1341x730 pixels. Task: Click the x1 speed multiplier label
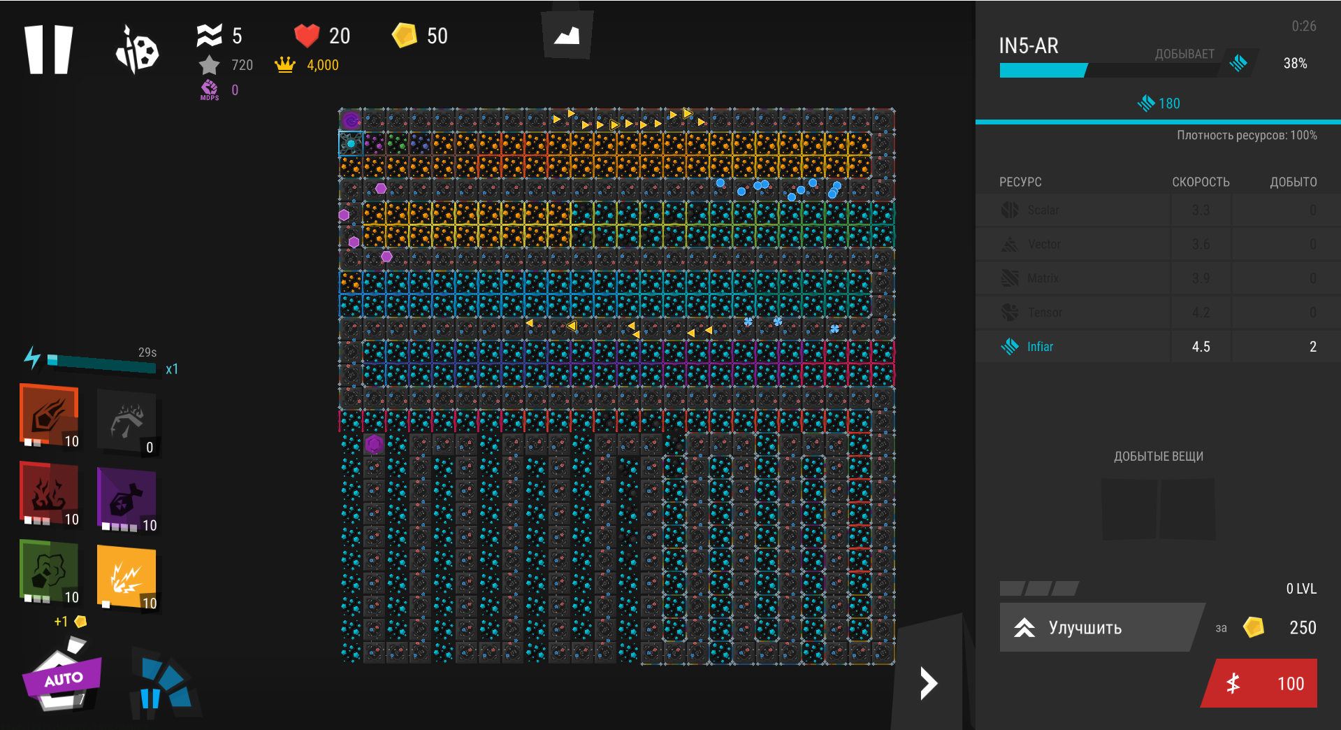172,369
